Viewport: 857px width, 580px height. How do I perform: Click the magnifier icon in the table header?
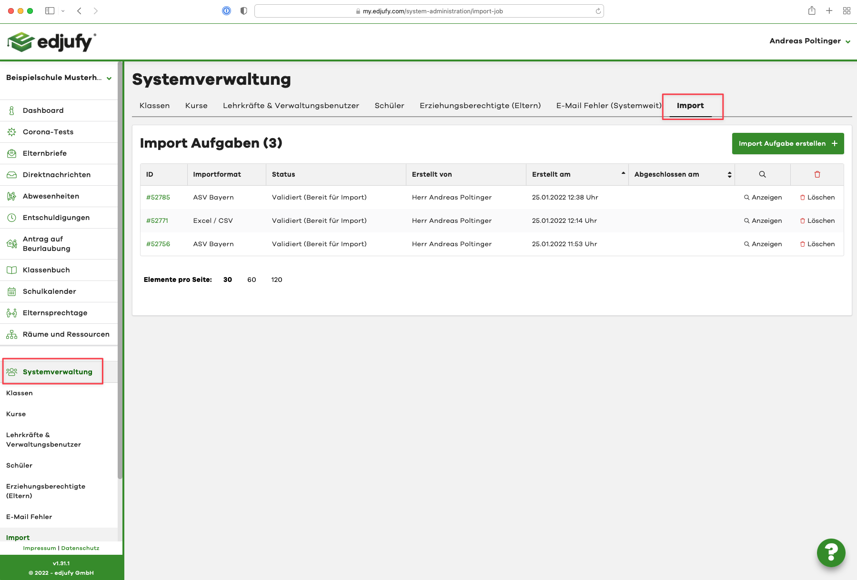[763, 174]
